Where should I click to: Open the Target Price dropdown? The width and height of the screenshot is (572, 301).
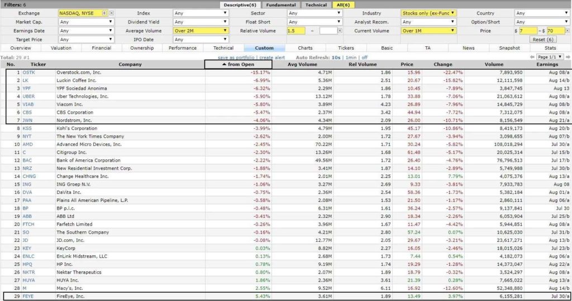87,40
